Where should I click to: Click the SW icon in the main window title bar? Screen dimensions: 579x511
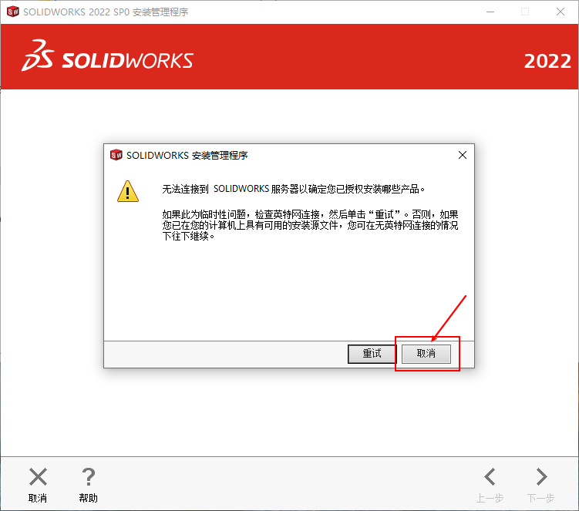point(13,12)
